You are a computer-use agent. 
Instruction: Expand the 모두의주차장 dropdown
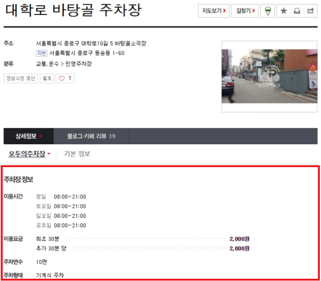click(29, 154)
